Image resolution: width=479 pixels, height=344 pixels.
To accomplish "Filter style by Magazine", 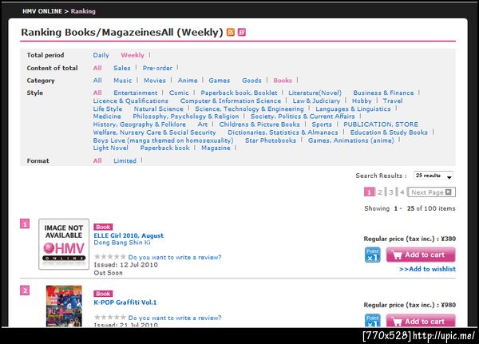I will pos(216,148).
